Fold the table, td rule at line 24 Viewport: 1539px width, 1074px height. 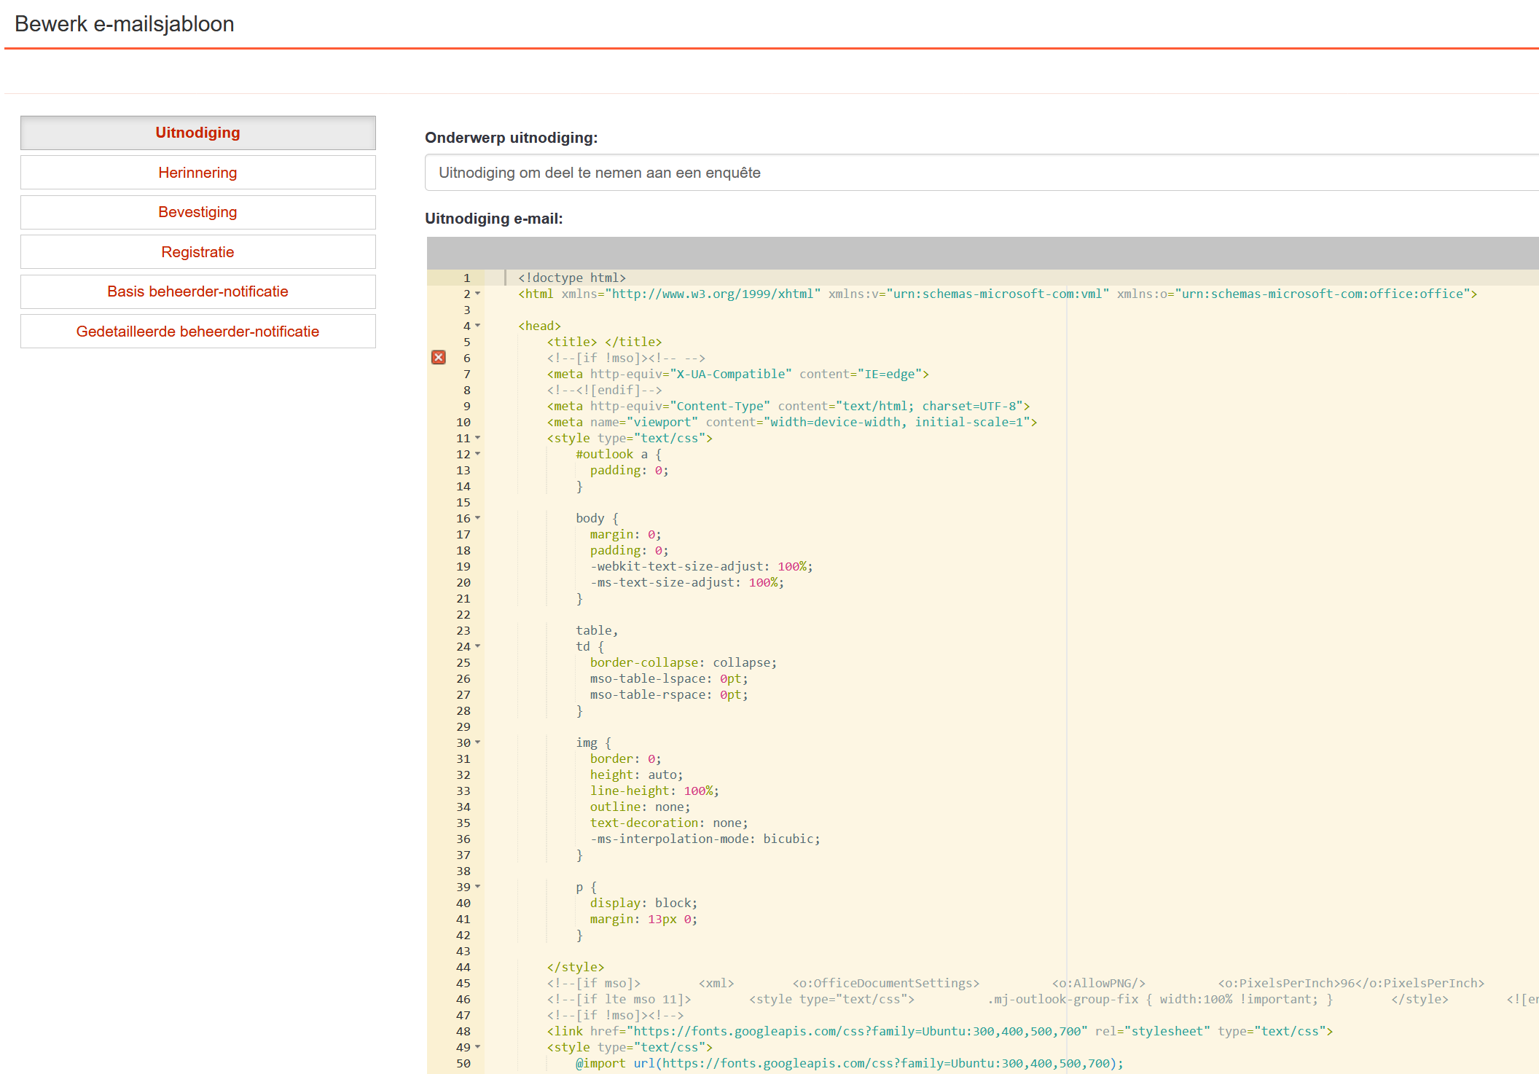pos(478,646)
